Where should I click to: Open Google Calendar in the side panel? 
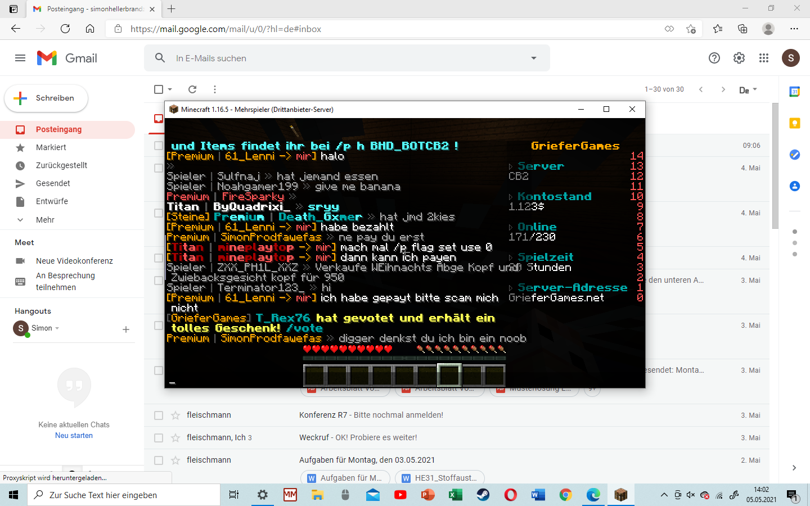795,92
